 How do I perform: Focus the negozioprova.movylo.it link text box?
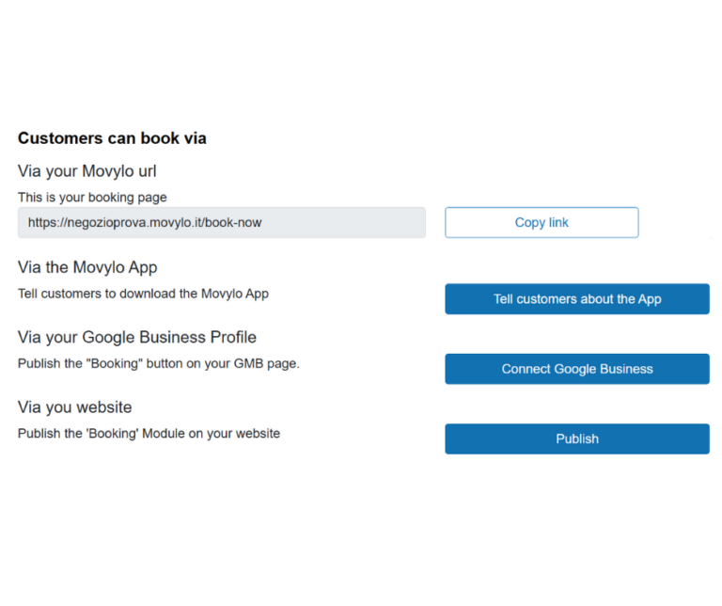pos(222,223)
